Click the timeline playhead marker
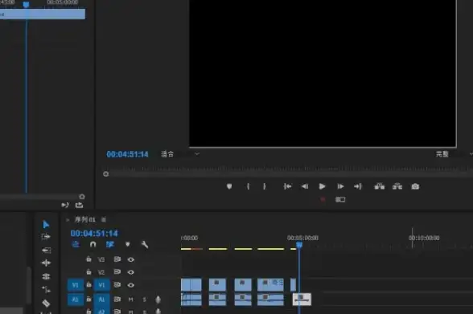Viewport: 473px width, 314px height. point(299,245)
